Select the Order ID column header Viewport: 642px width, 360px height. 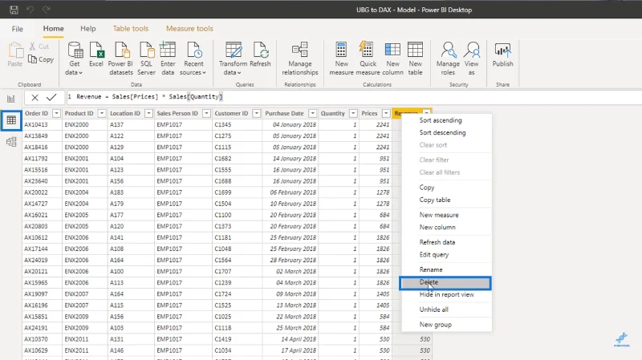[x=36, y=113]
